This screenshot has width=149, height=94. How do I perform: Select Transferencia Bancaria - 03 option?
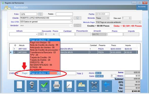(x=45, y=52)
